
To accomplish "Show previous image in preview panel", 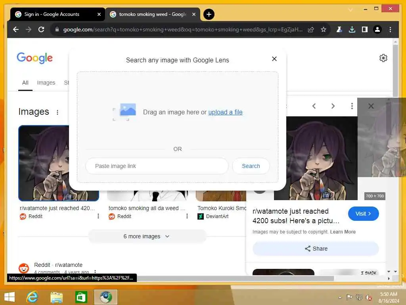I will click(314, 106).
